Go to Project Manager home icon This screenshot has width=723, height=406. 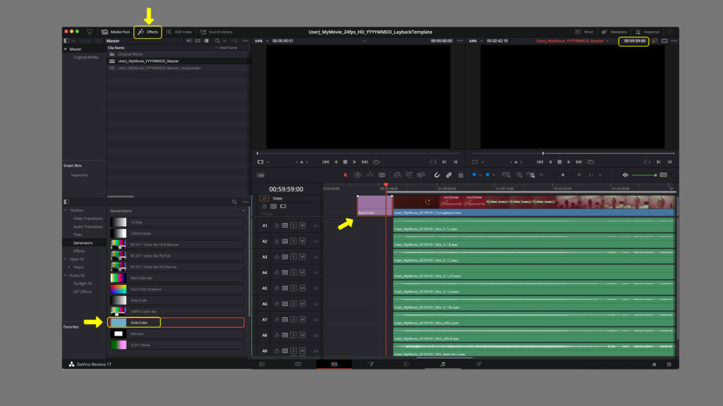tap(654, 364)
